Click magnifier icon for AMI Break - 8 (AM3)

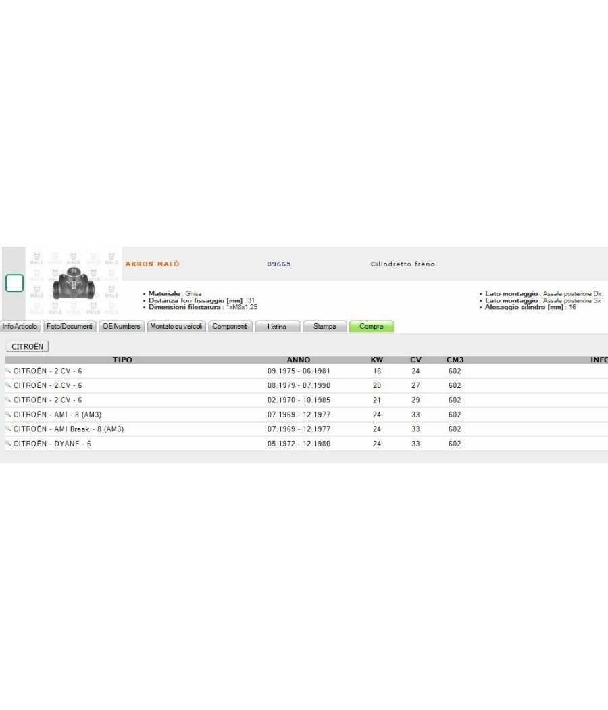click(8, 428)
